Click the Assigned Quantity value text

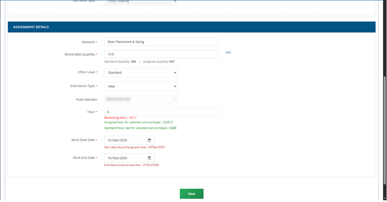coord(172,61)
